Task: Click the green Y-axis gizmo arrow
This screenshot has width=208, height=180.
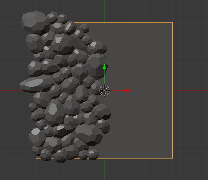Action: coord(104,66)
